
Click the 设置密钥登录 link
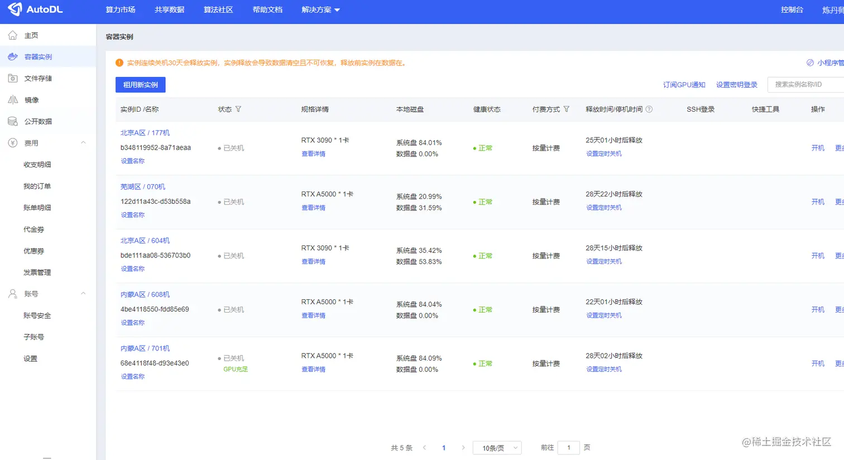coord(737,85)
